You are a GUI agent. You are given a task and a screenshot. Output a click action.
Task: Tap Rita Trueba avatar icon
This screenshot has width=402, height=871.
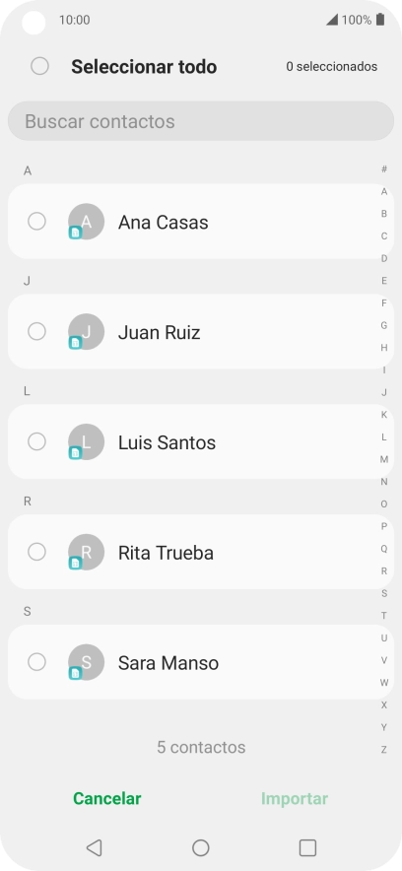click(86, 552)
